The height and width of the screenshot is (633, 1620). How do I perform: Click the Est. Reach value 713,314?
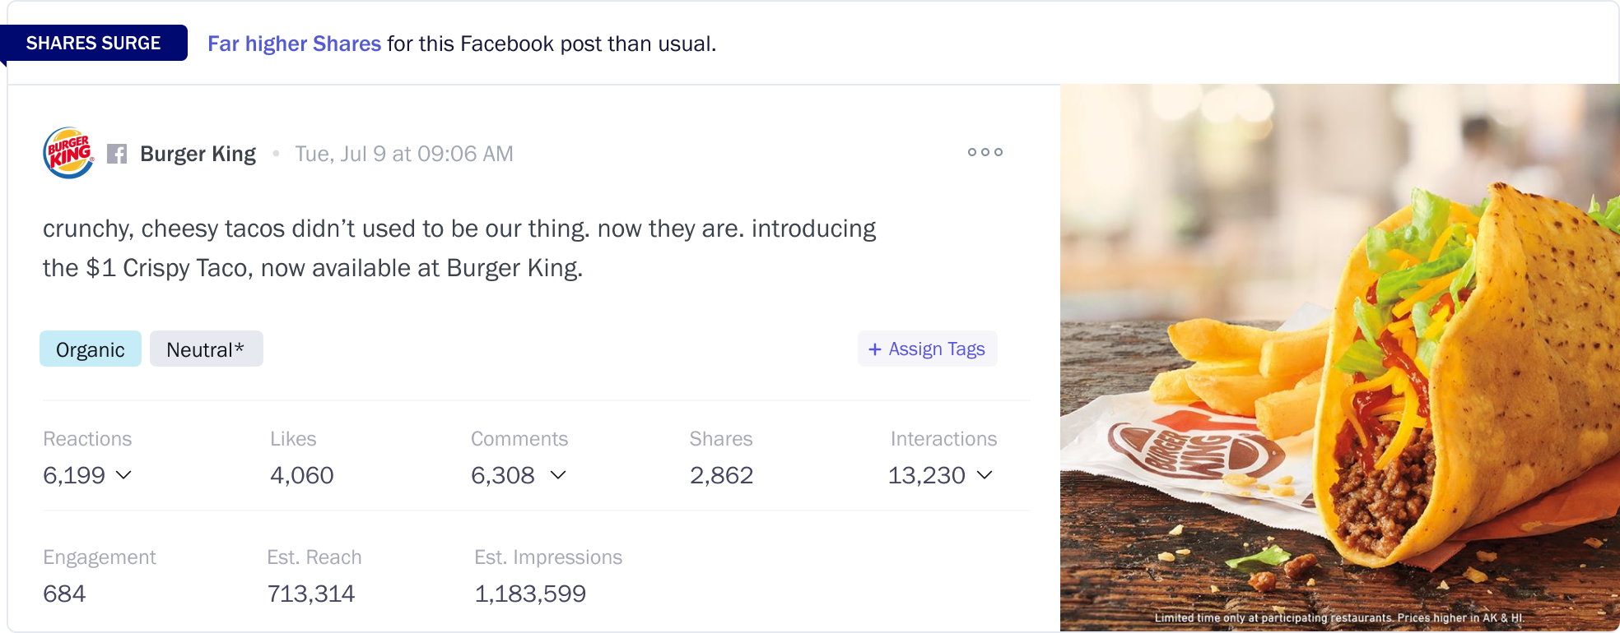tap(310, 594)
